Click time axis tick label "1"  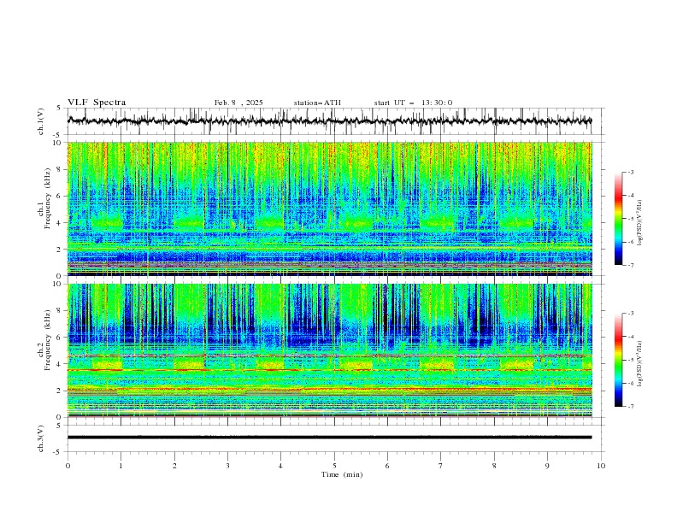point(121,466)
